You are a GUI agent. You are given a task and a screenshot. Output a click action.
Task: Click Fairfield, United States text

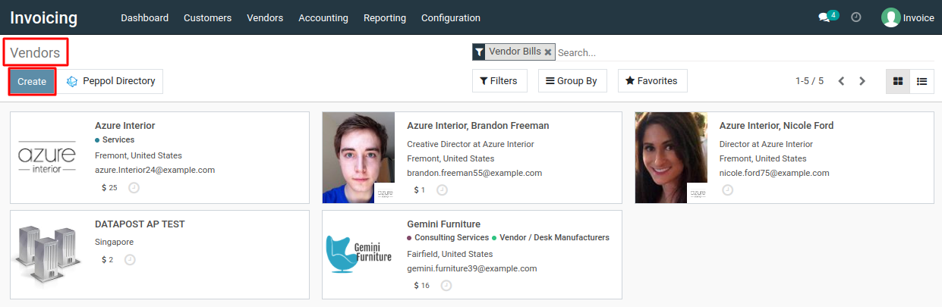click(x=450, y=255)
